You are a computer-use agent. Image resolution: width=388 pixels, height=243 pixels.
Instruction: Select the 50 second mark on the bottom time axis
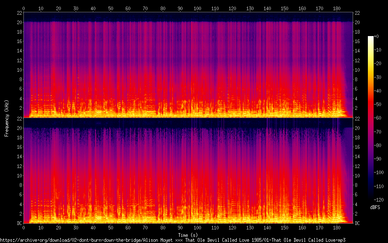pyautogui.click(x=111, y=228)
